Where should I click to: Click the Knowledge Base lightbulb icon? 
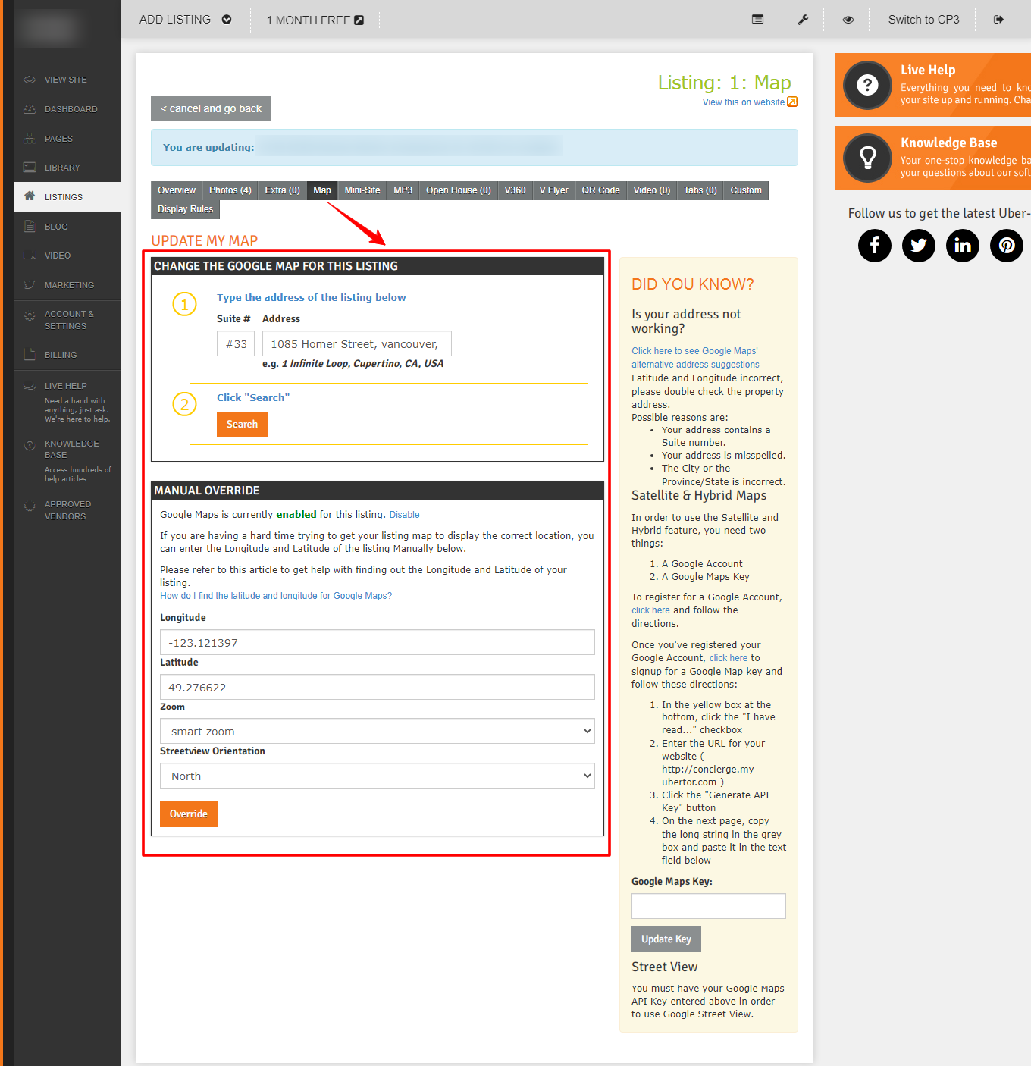pyautogui.click(x=868, y=158)
